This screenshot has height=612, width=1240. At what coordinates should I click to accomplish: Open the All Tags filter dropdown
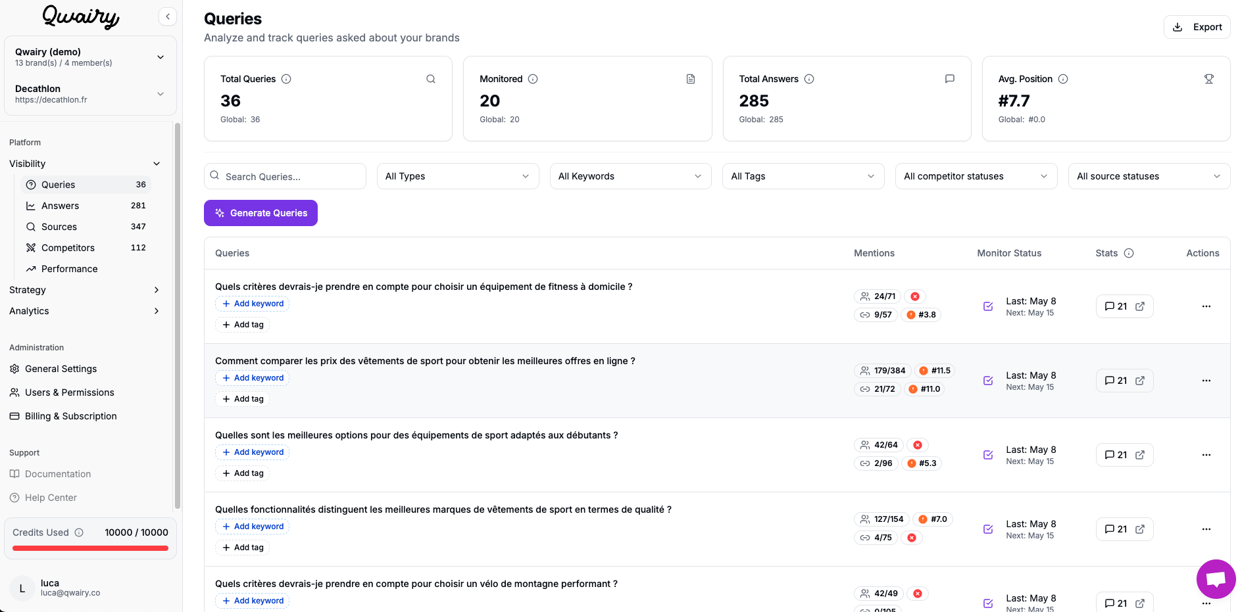803,176
